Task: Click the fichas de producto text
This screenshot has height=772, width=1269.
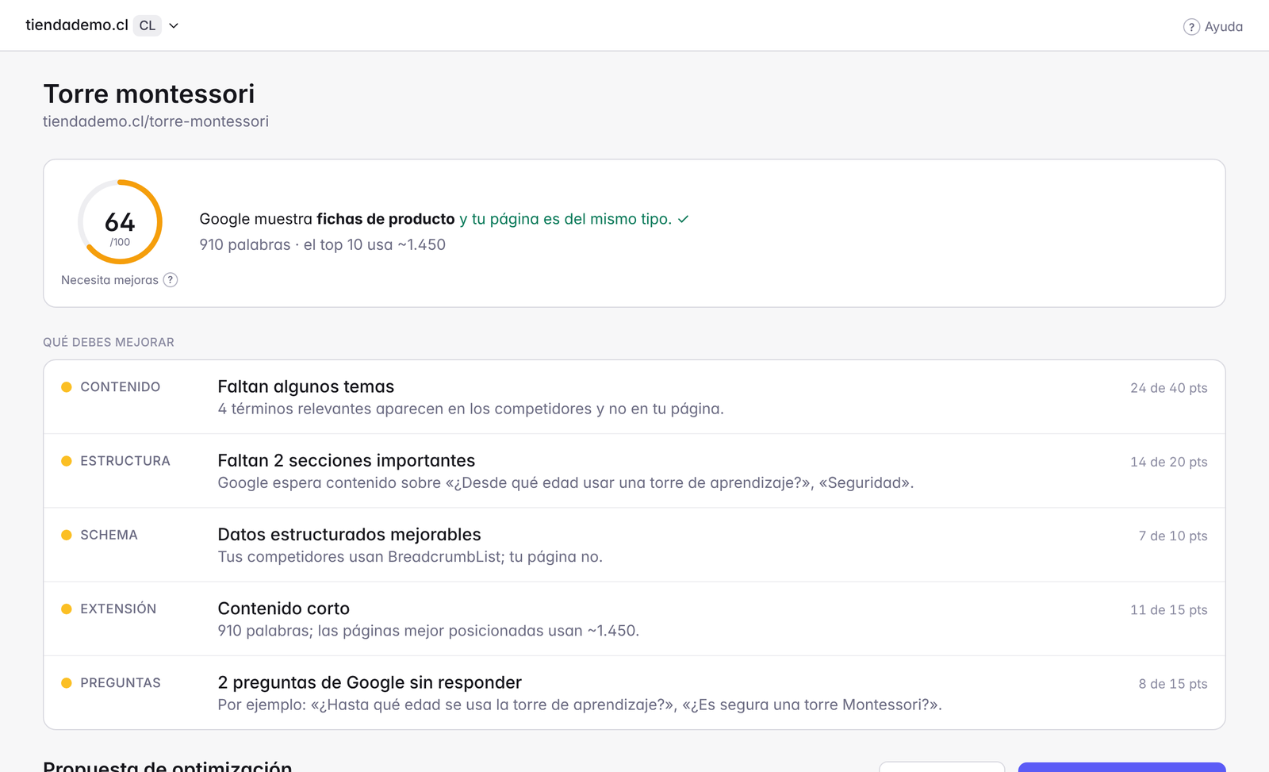Action: coord(385,219)
